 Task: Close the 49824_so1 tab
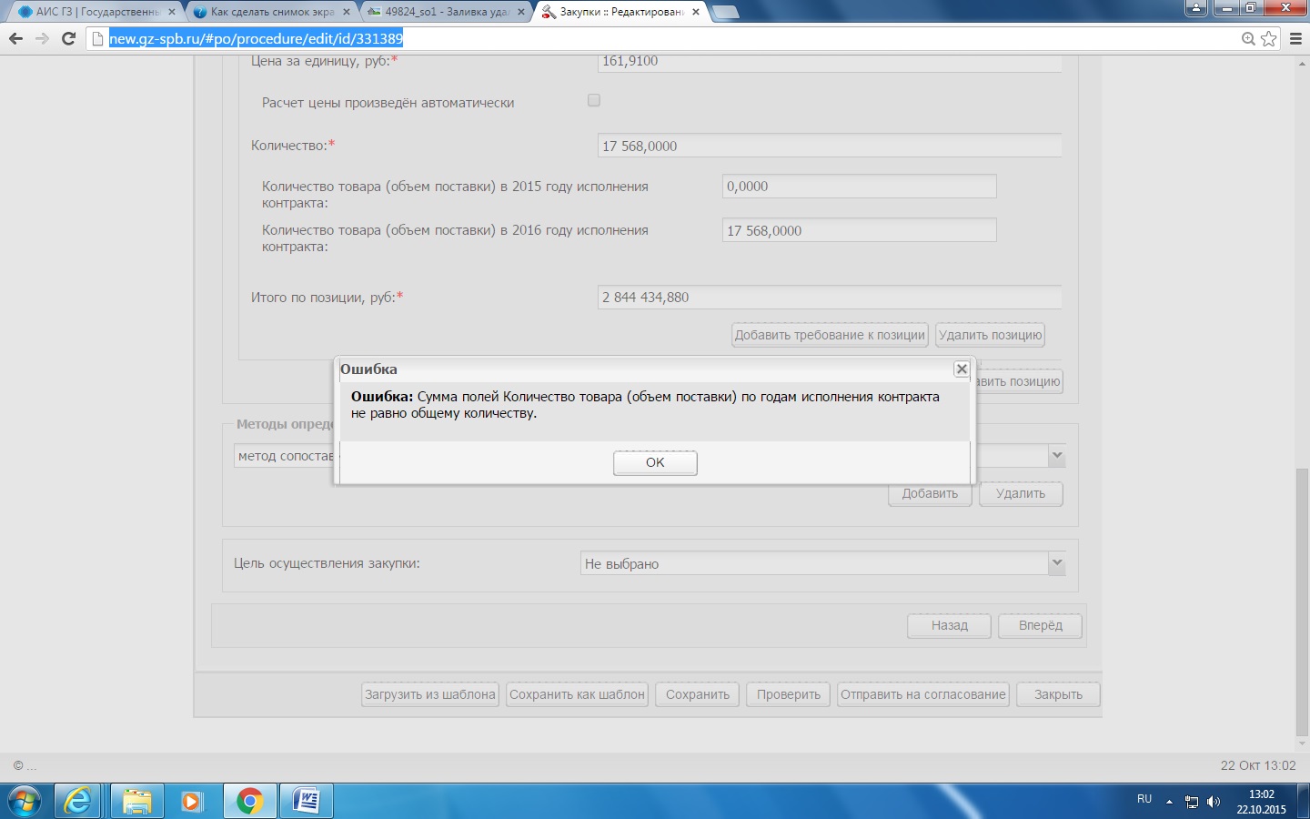coord(521,12)
